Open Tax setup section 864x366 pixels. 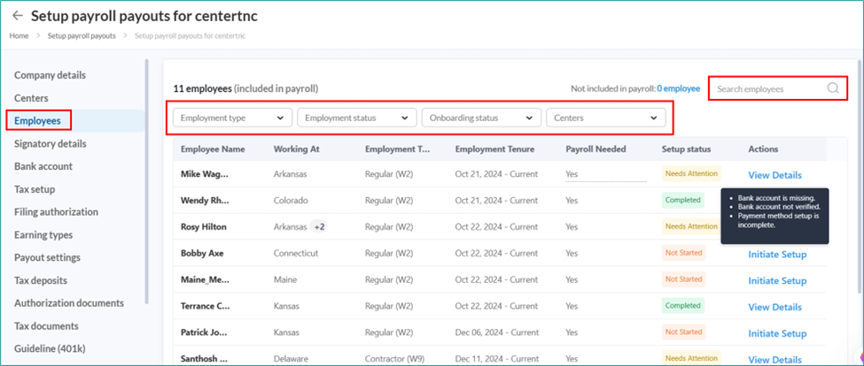coord(35,189)
